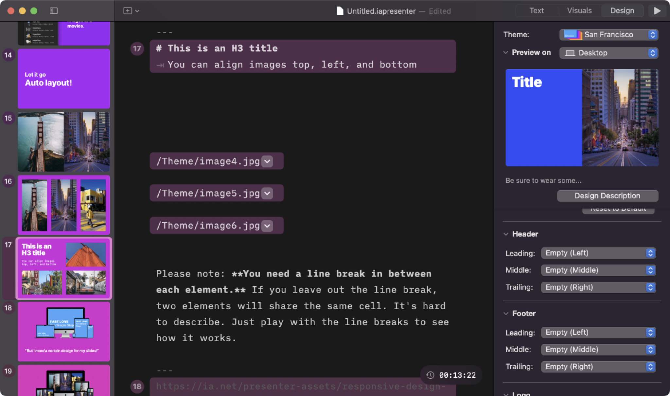Select slide 17 thumbnail

click(x=64, y=268)
